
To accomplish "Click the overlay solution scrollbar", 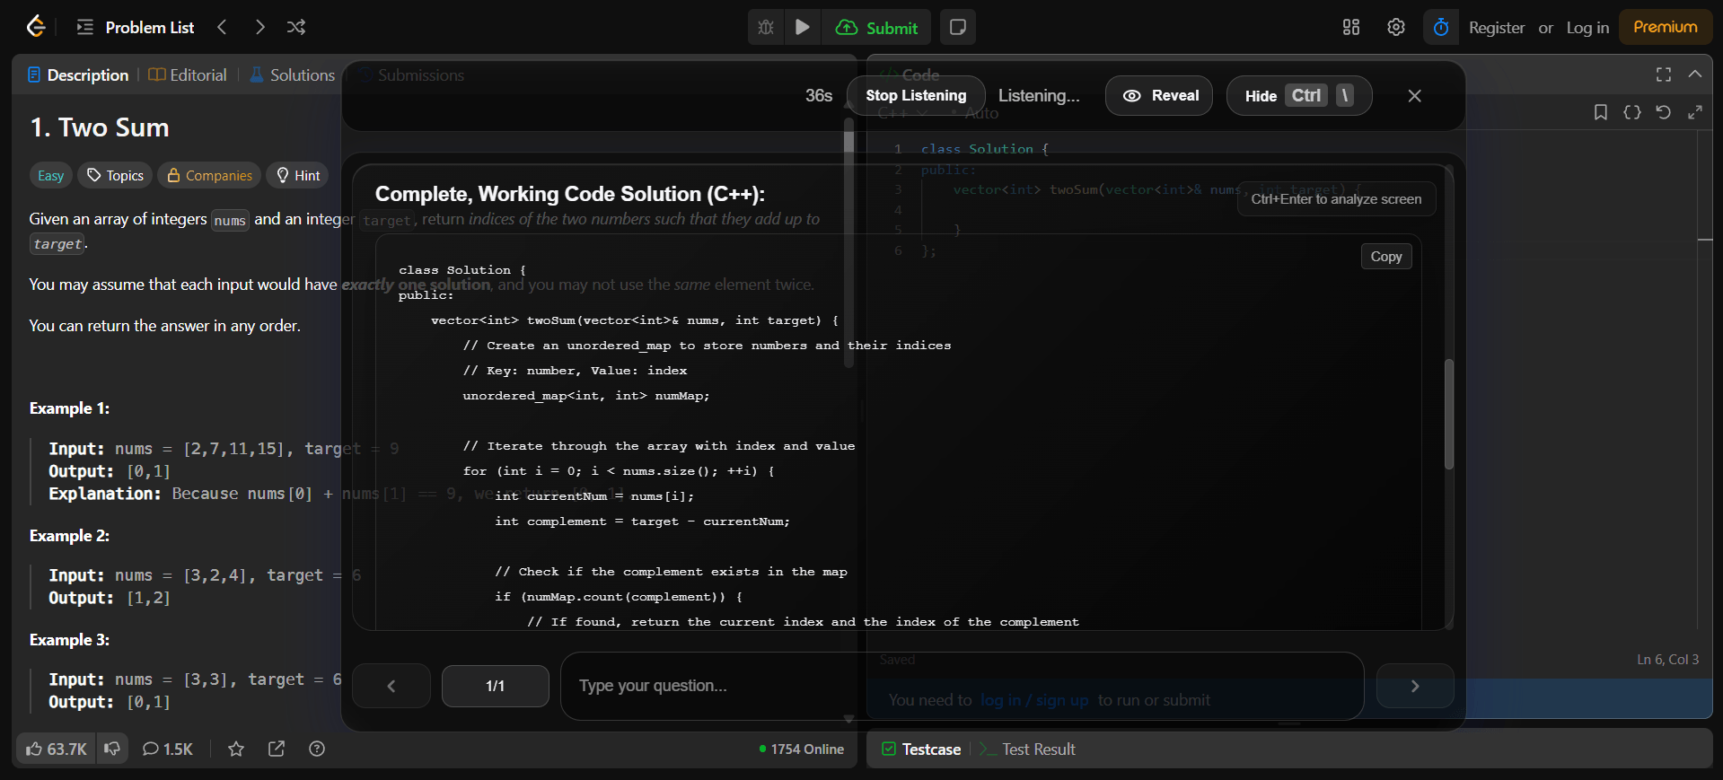I will [1448, 414].
